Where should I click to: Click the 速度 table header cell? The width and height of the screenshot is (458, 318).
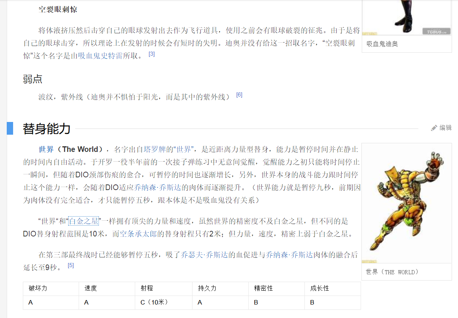107,289
